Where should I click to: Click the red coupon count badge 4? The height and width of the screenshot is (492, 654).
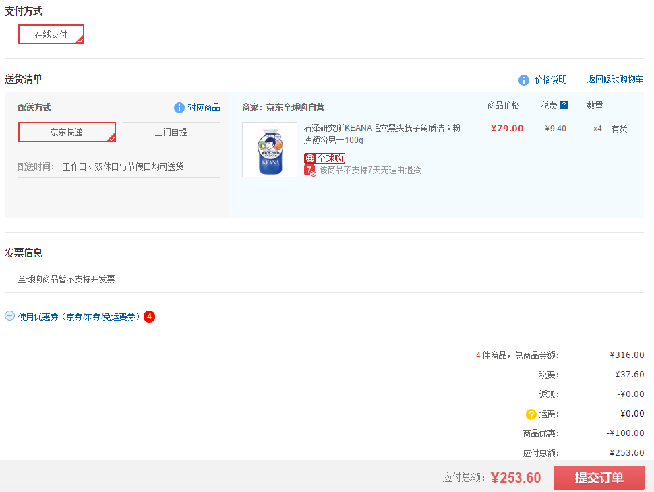click(149, 317)
